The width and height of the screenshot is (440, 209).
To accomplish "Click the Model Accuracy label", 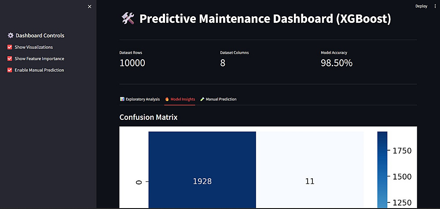I will point(334,53).
